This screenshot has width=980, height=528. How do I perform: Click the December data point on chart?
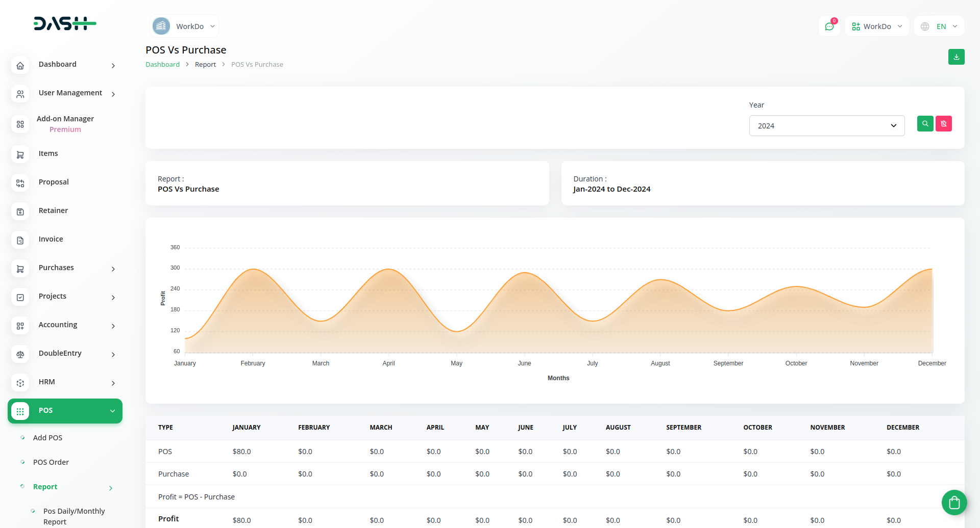click(x=932, y=269)
